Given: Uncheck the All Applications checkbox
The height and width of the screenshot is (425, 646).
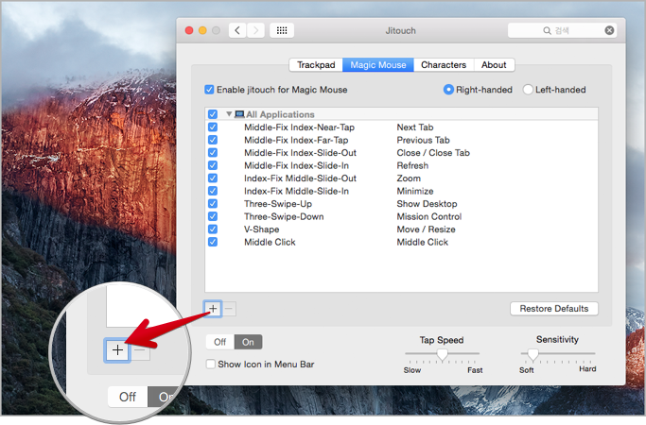Looking at the screenshot, I should (x=213, y=114).
